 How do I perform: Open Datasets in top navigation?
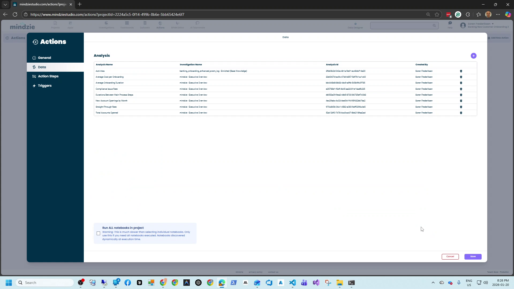point(145,25)
